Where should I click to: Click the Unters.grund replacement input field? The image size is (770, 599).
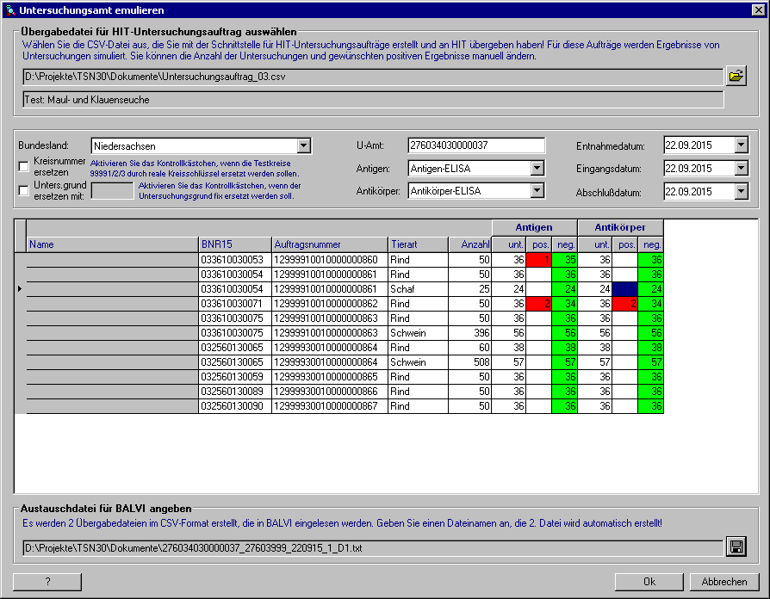pos(113,191)
